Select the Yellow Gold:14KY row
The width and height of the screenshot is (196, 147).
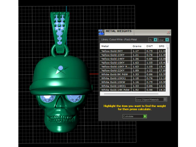133,59
